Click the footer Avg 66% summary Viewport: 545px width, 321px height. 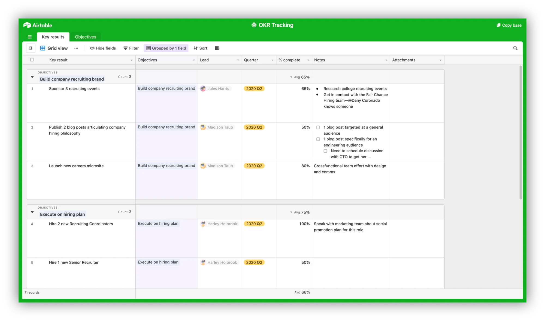tap(302, 292)
